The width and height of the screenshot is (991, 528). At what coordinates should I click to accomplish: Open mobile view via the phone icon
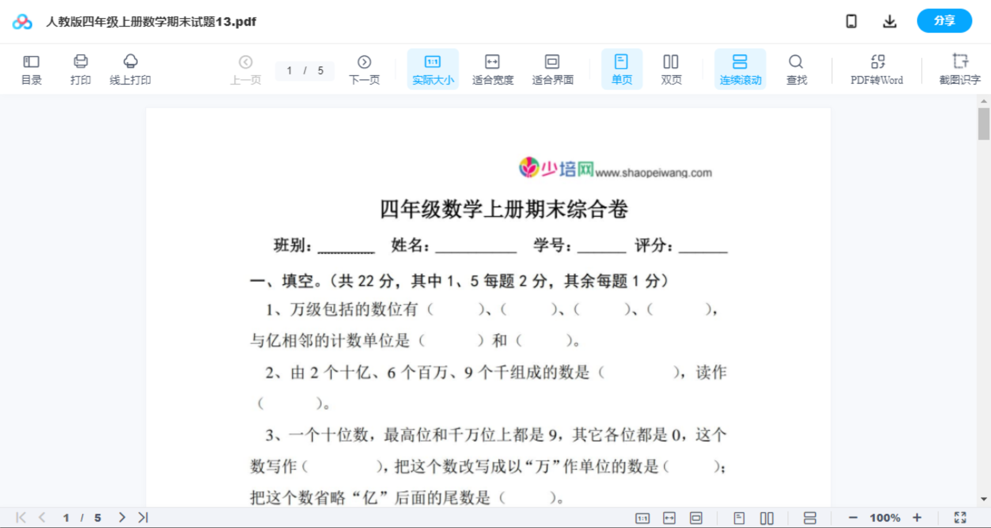coord(851,21)
